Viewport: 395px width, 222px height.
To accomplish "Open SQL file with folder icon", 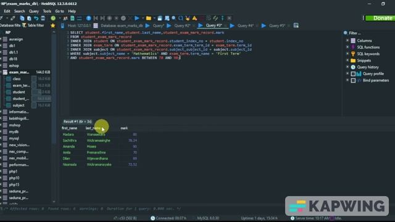I will (149, 18).
